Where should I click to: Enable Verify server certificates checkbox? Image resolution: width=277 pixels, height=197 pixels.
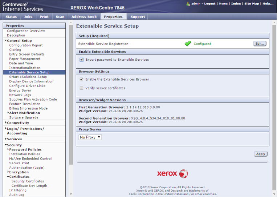82,88
